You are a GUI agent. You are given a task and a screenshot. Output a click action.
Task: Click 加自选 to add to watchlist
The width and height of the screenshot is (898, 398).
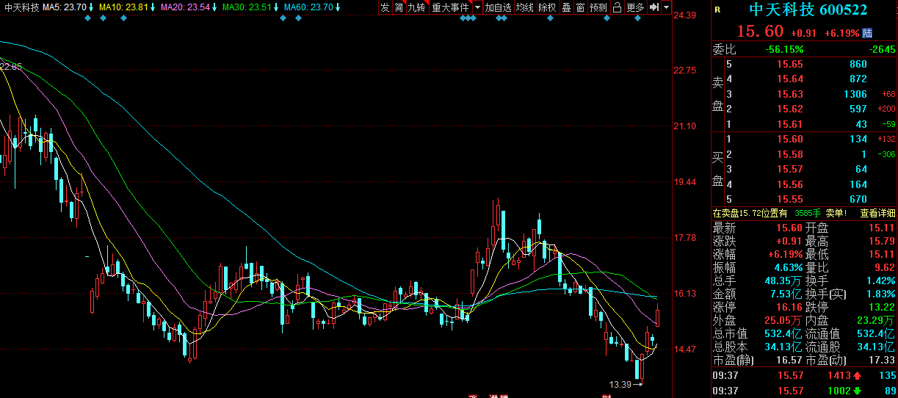point(498,7)
